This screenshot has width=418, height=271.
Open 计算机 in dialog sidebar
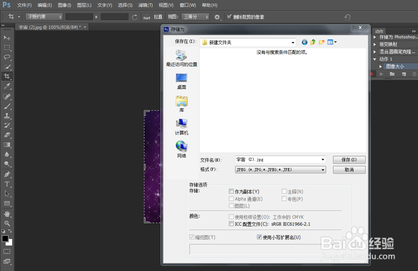(x=181, y=127)
